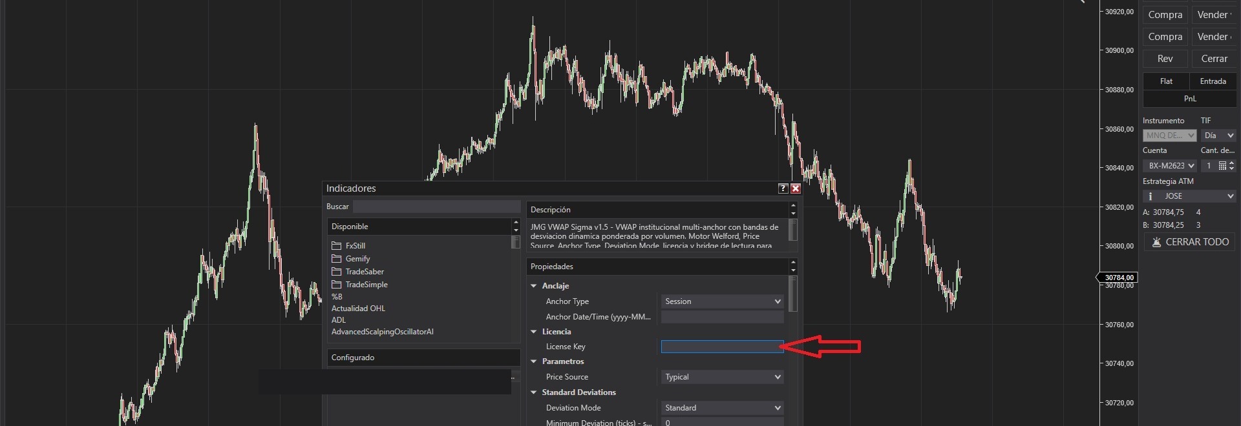Click the 30800,00 price axis label
The width and height of the screenshot is (1241, 426).
[x=1119, y=246]
